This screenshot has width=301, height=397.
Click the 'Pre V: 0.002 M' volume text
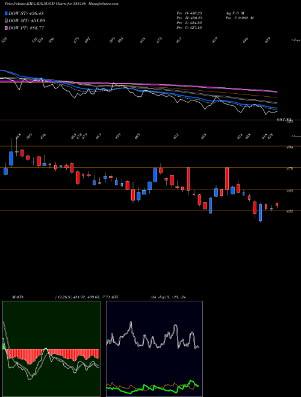point(240,18)
